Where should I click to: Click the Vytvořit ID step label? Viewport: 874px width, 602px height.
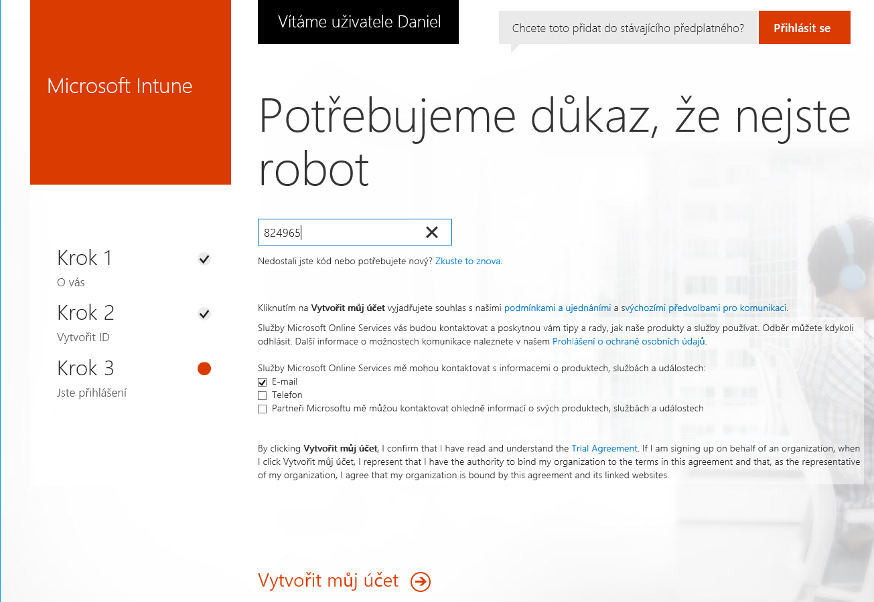83,338
